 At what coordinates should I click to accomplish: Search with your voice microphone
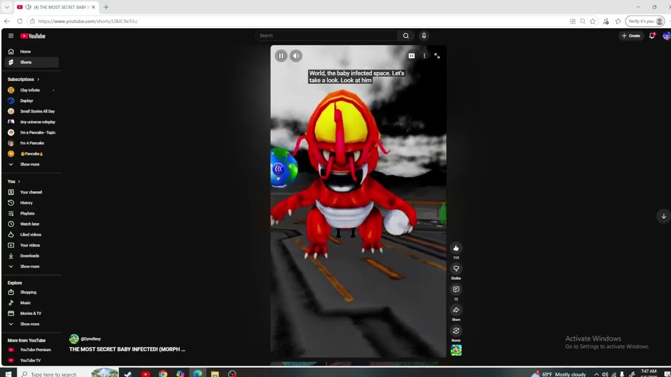click(424, 36)
